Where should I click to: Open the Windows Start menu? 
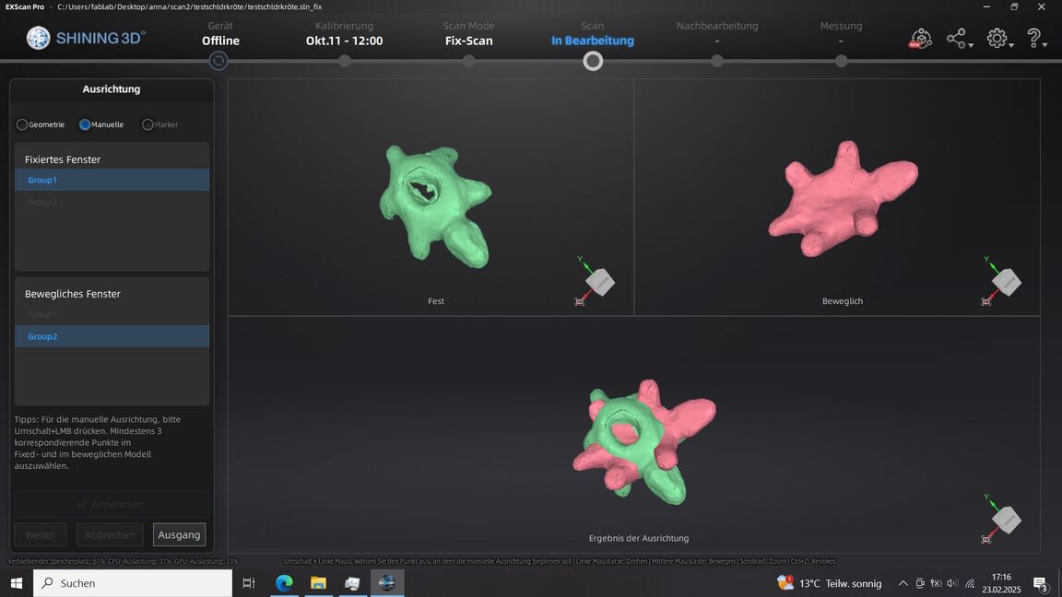(x=17, y=583)
